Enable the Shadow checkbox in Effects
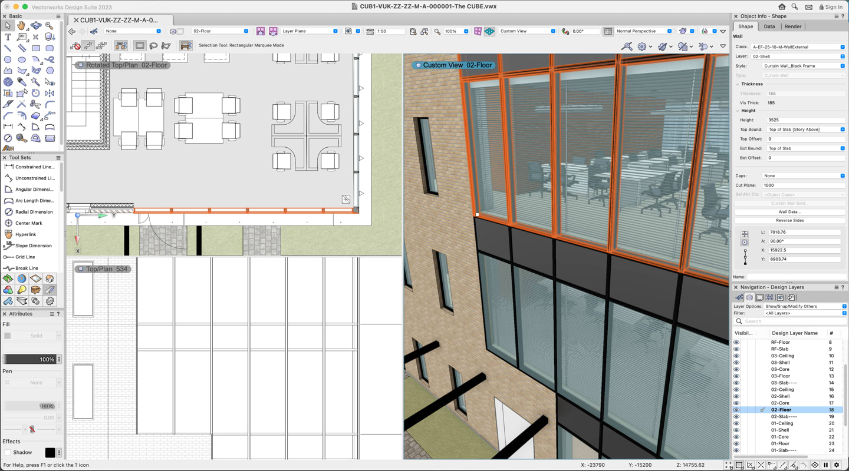849x471 pixels. [8, 453]
